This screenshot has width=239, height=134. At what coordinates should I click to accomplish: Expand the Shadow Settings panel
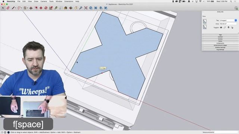(220, 48)
